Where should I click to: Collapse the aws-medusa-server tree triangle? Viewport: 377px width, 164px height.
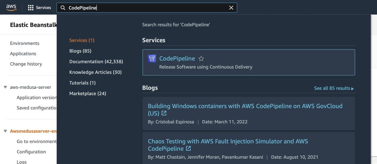(x=5, y=87)
